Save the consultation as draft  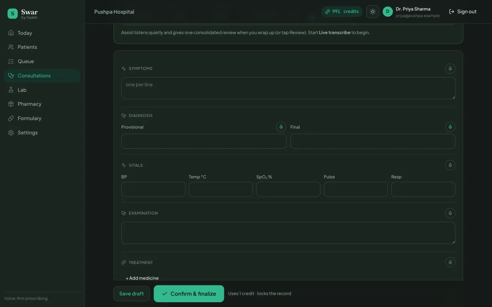pos(132,294)
